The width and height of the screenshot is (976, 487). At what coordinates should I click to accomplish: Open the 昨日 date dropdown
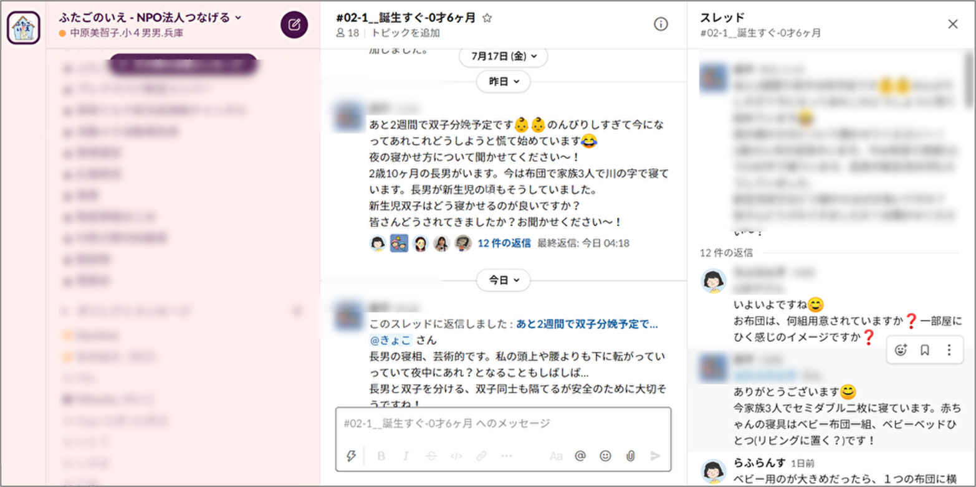tap(504, 82)
